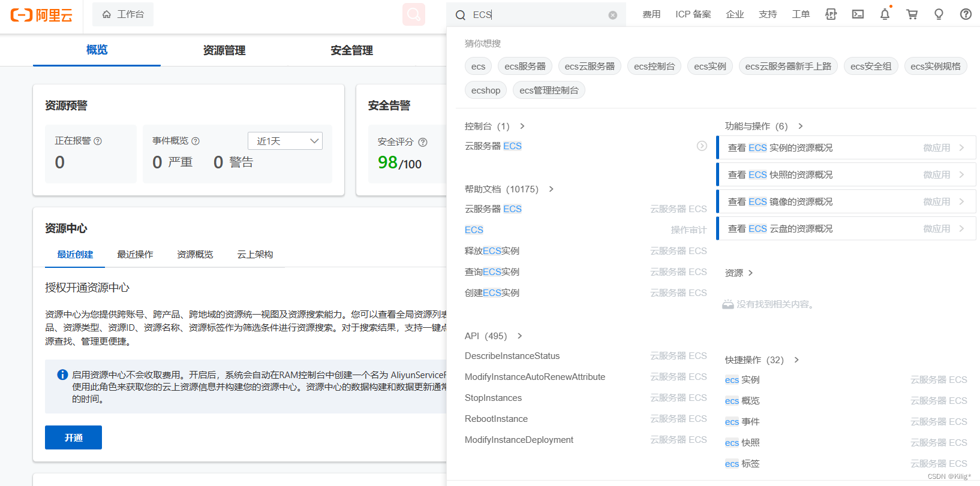Open notifications bell icon
980x486 pixels.
885,14
